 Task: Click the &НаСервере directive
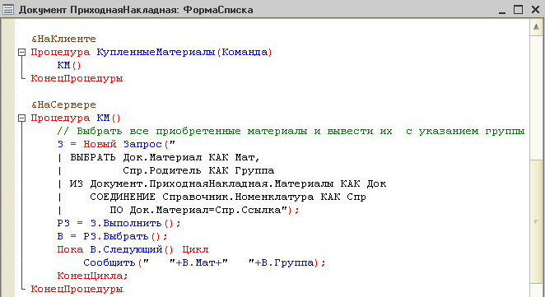pos(63,105)
